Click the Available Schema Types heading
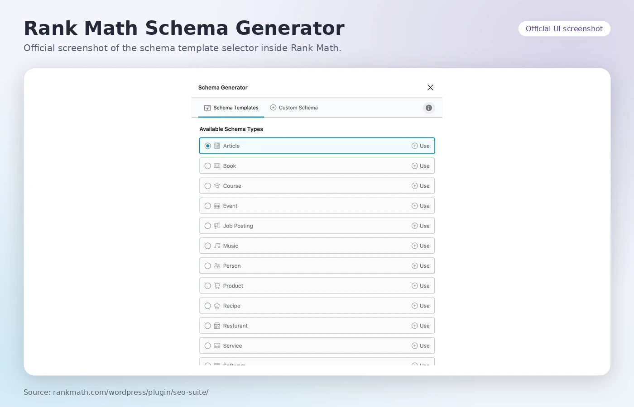634x407 pixels. click(231, 129)
